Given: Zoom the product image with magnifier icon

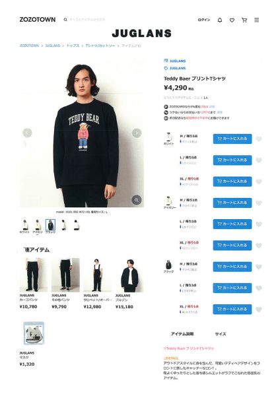Looking at the screenshot, I should [137, 200].
